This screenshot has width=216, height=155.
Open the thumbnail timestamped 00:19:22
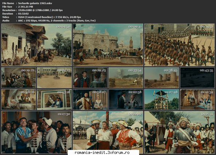(19, 77)
